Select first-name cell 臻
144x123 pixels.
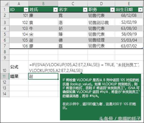point(73,34)
